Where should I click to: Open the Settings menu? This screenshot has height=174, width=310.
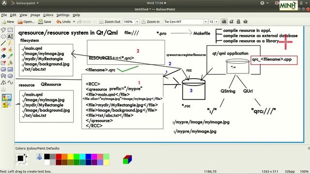(63, 15)
